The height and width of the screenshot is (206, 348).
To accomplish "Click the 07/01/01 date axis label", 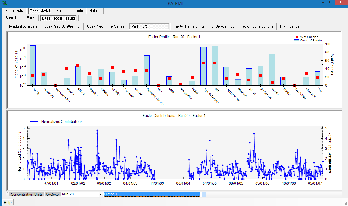I will point(51,183).
